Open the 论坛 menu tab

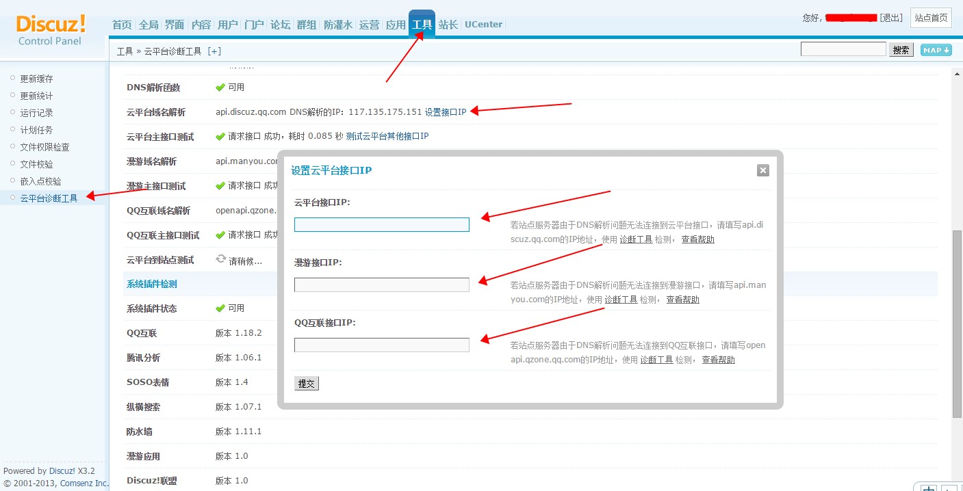pos(280,25)
